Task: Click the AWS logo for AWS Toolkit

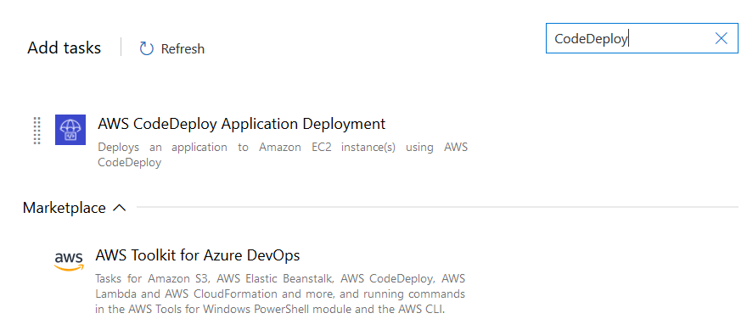Action: pyautogui.click(x=69, y=261)
